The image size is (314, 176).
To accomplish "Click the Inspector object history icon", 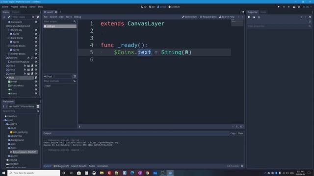I will 310,17.
